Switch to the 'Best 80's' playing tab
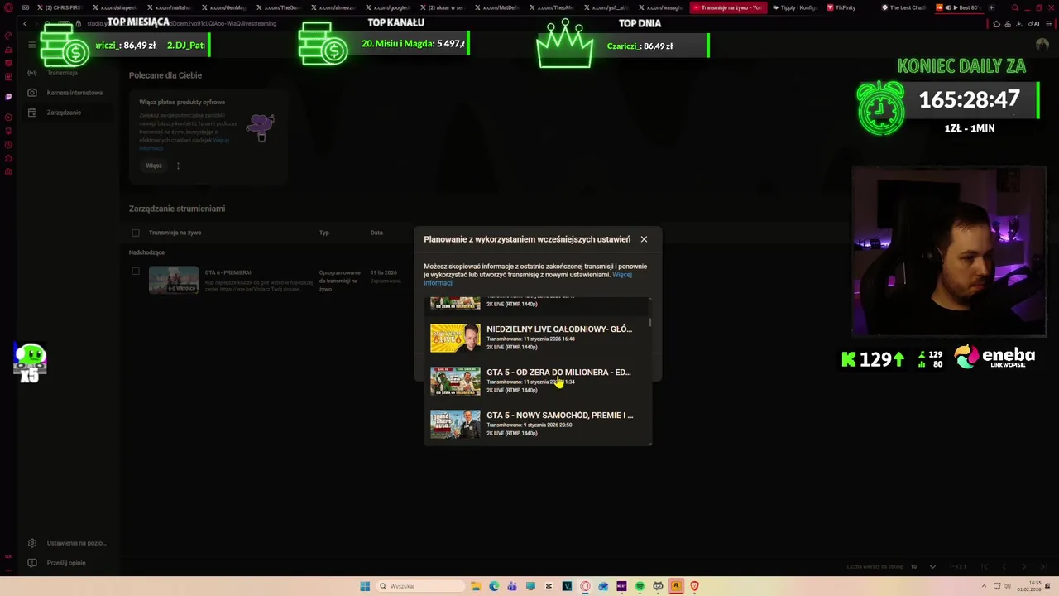Screen dimensions: 1059x596 pyautogui.click(x=959, y=7)
